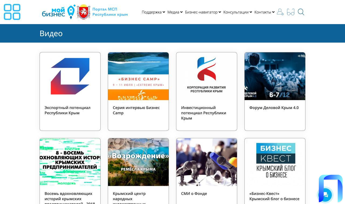Open the Бизнес Camp beach thumbnail

138,76
